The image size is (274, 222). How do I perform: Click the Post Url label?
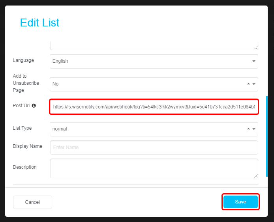tap(21, 106)
